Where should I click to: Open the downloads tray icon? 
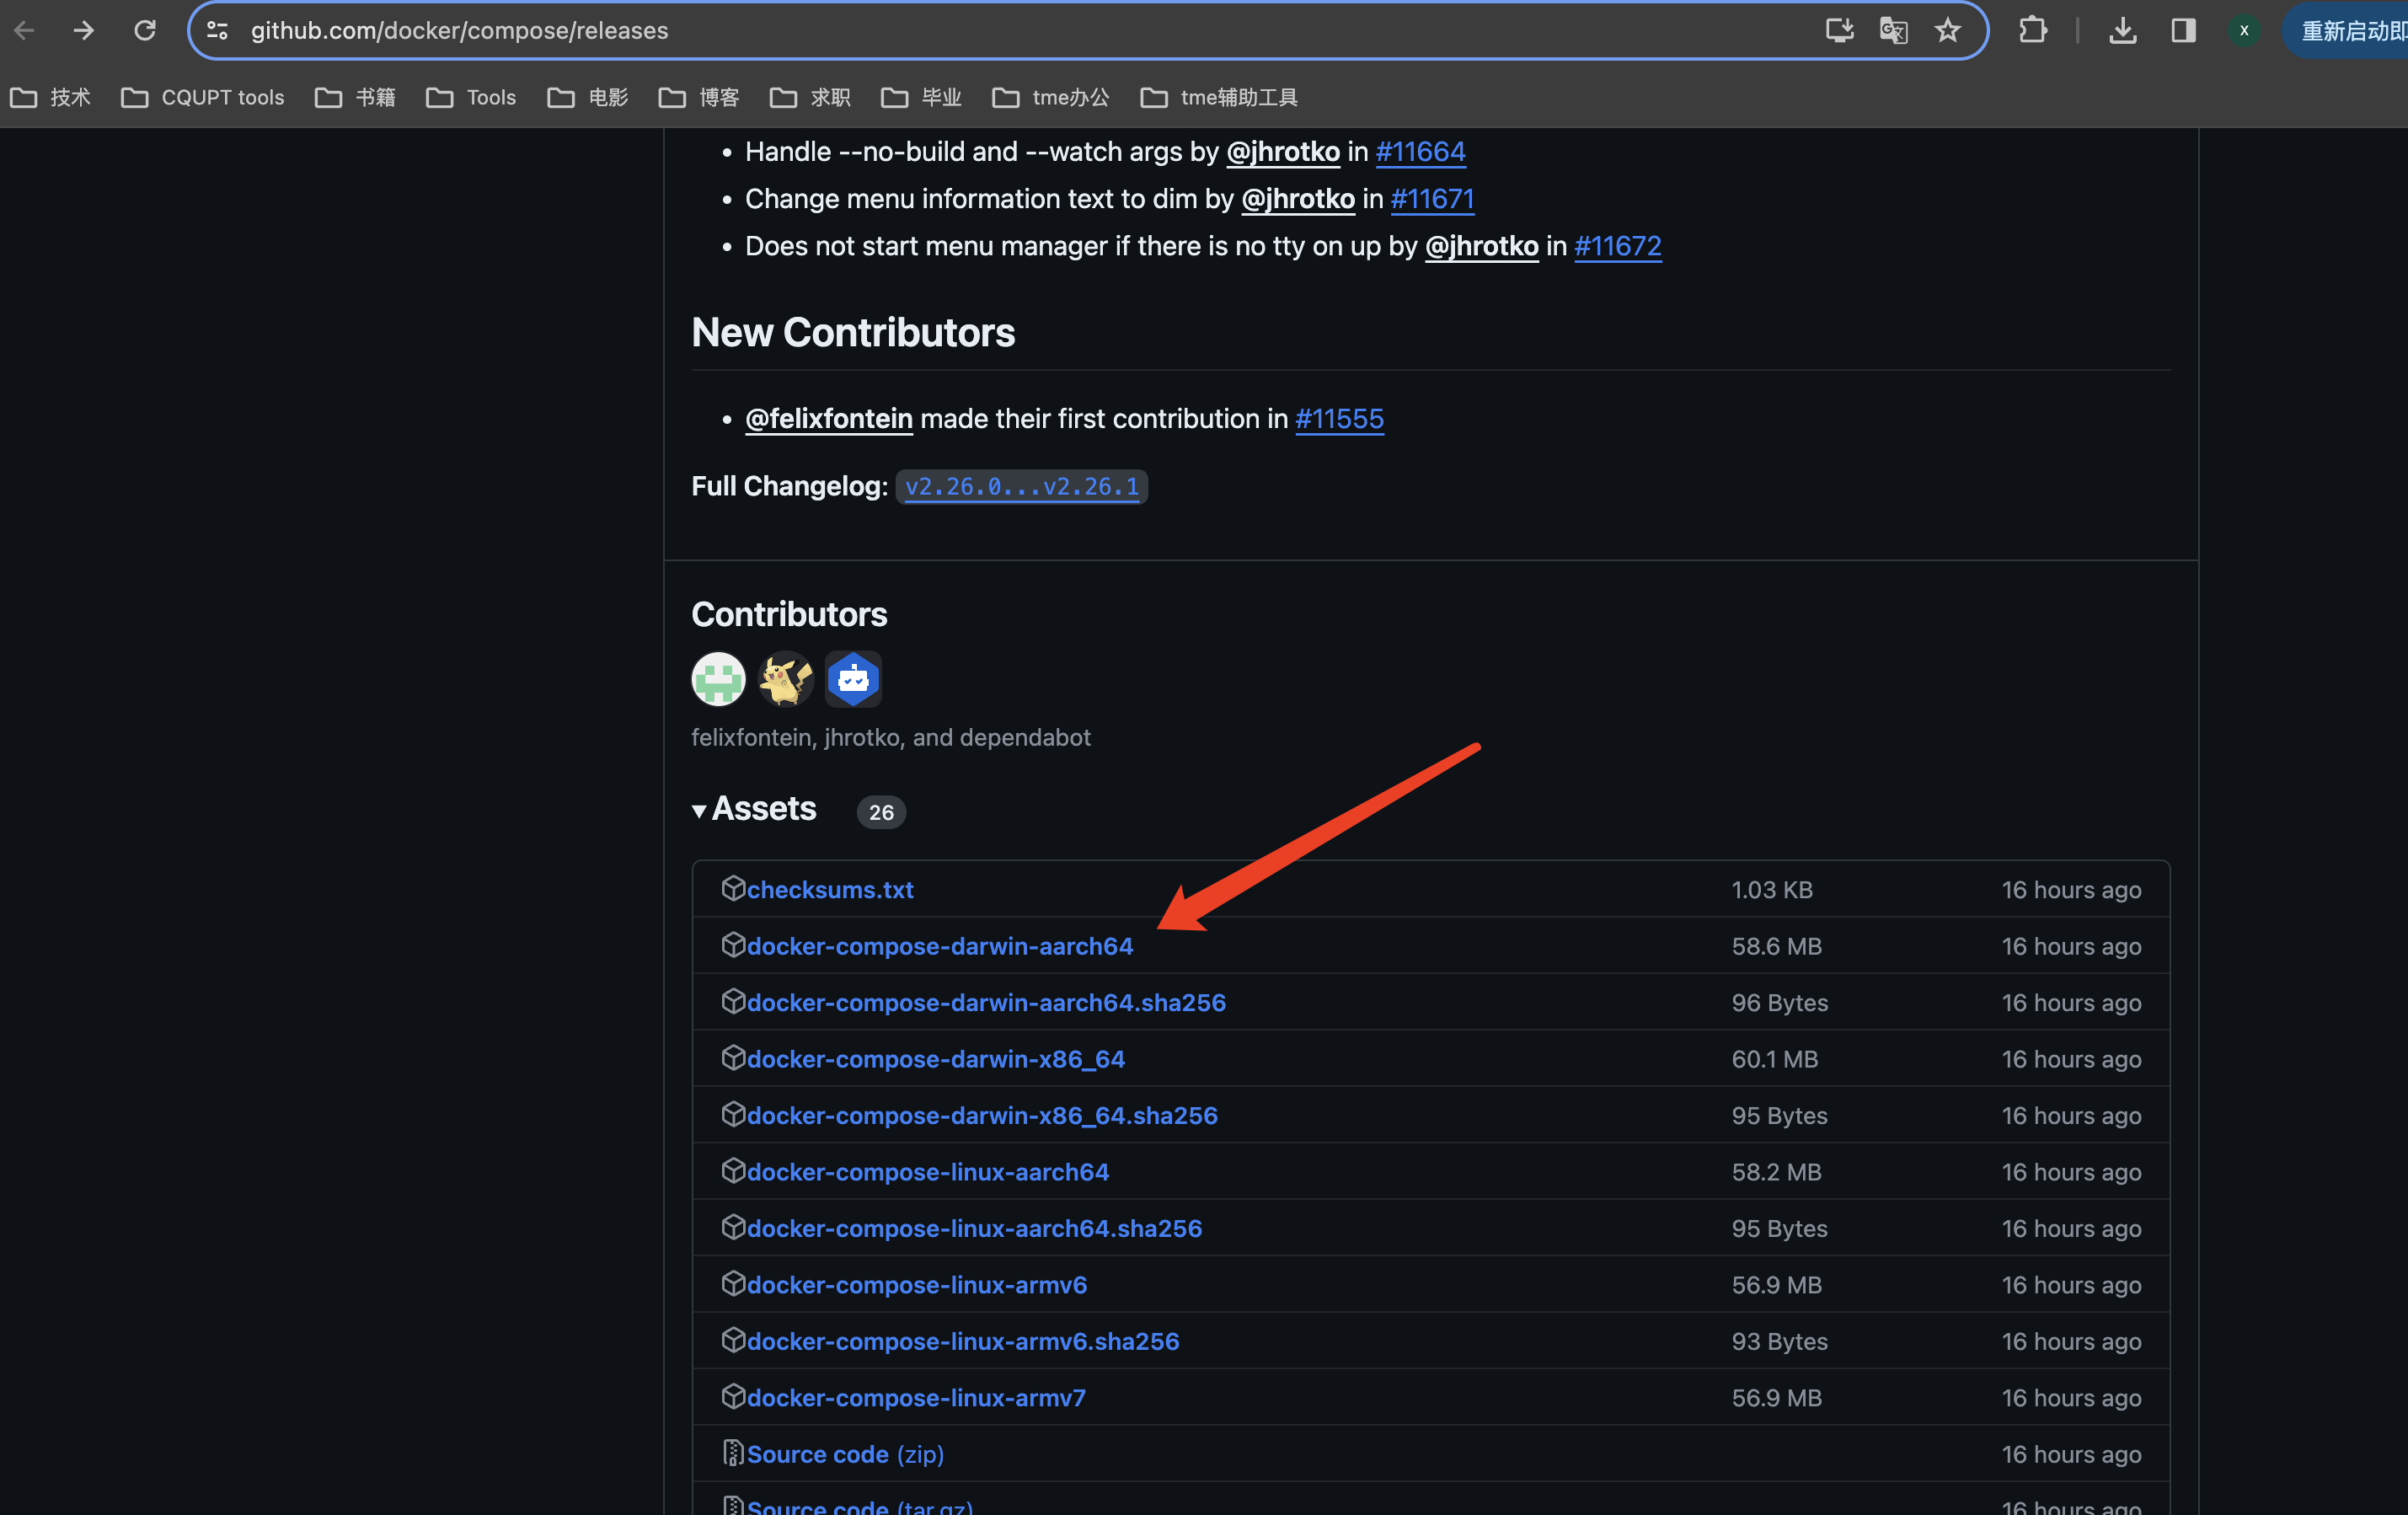2122,30
